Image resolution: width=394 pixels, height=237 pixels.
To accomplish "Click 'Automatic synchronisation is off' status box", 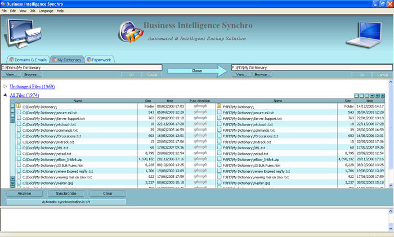I will click(x=66, y=202).
